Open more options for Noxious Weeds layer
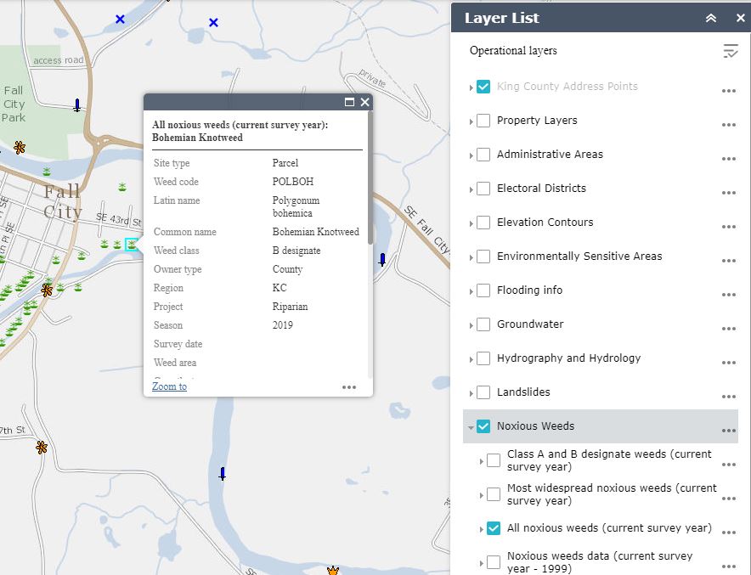Image resolution: width=751 pixels, height=575 pixels. (x=728, y=431)
